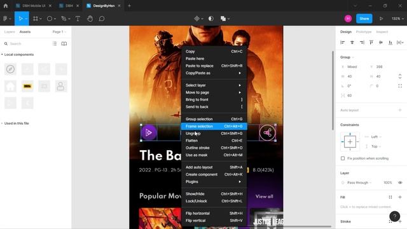
Task: Select the Move tool
Action: [20, 18]
